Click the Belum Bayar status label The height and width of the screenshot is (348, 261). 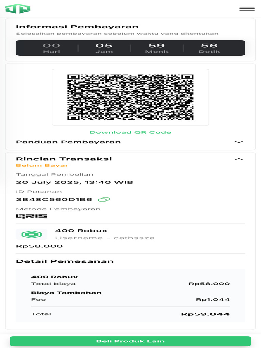click(x=42, y=166)
